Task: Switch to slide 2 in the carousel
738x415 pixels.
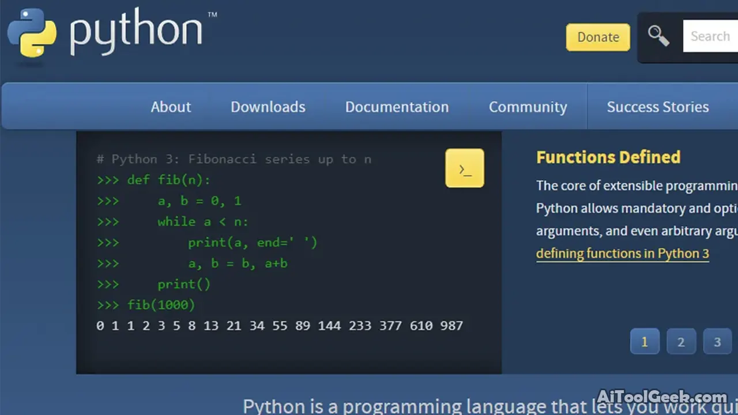Action: point(681,342)
